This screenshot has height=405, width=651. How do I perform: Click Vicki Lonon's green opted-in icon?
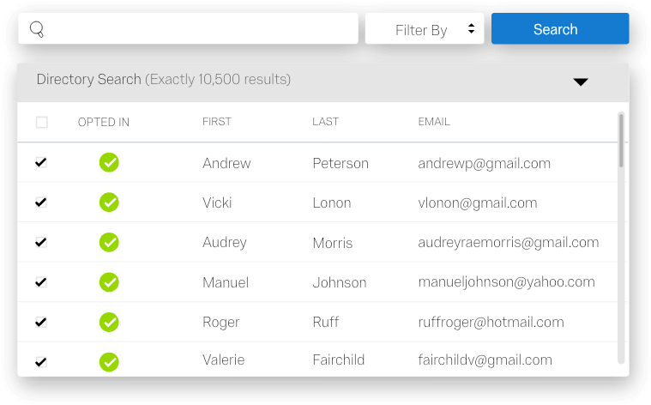(109, 202)
